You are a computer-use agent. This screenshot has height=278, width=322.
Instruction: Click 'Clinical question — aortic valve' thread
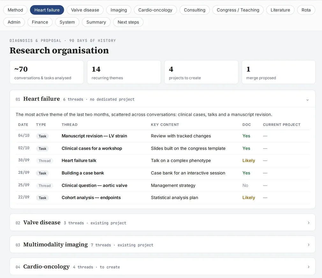(x=94, y=185)
